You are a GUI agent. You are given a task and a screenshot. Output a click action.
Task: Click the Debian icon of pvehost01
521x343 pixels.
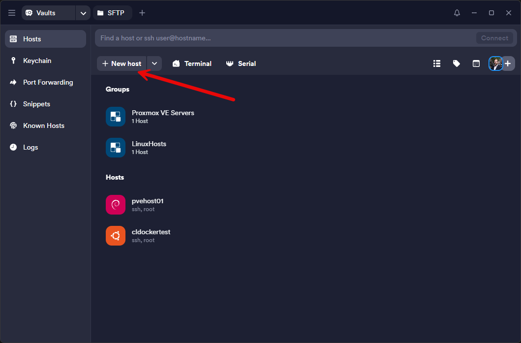click(x=116, y=205)
